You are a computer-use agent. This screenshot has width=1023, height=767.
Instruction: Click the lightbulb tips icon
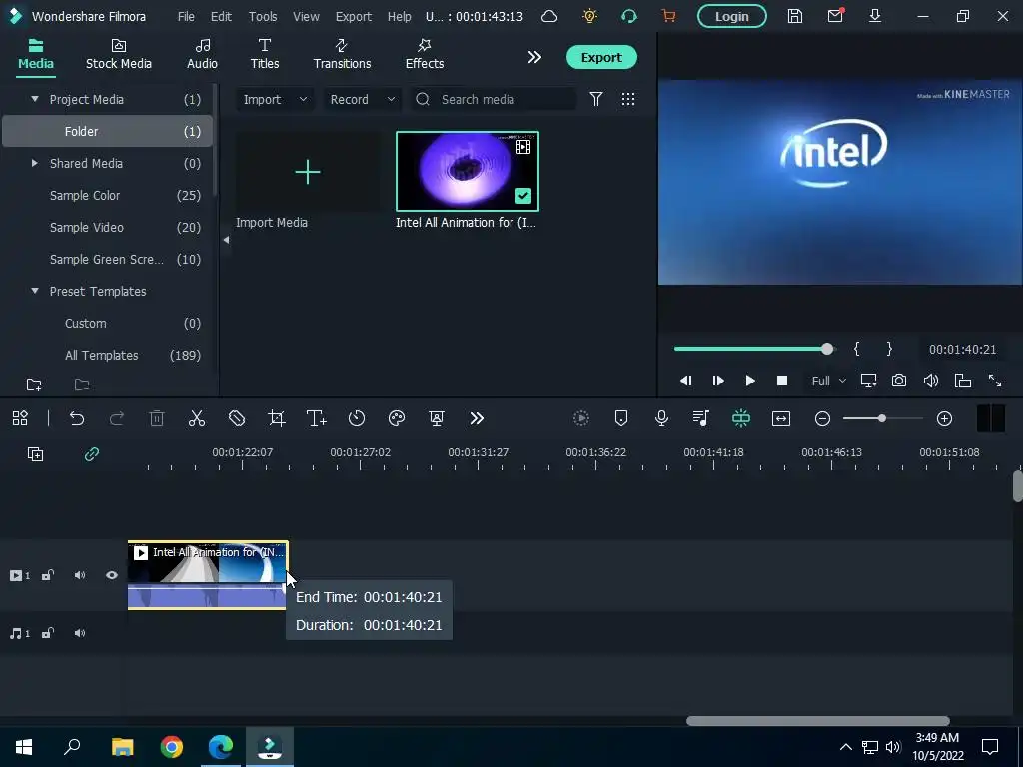(x=589, y=16)
